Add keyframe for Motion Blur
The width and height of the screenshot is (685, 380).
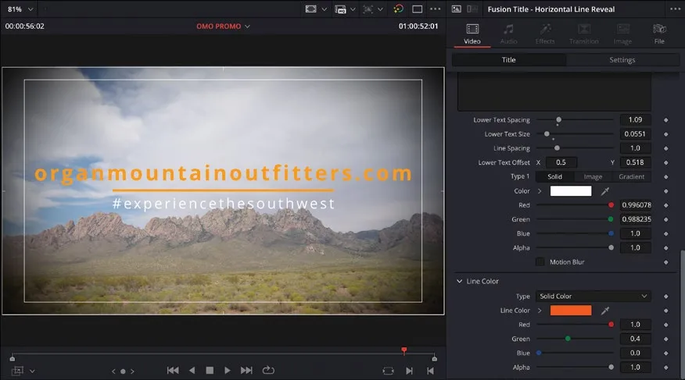pos(665,262)
